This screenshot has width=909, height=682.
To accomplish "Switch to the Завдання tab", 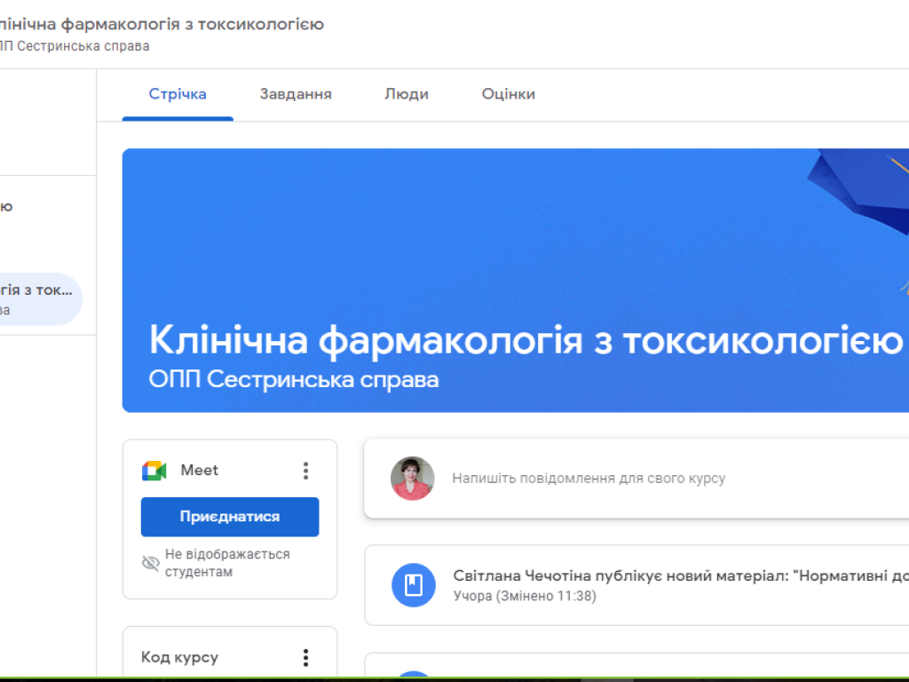I will [x=296, y=94].
